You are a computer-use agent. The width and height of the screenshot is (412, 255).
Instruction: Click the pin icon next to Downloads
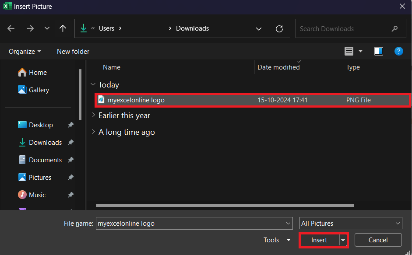point(70,142)
